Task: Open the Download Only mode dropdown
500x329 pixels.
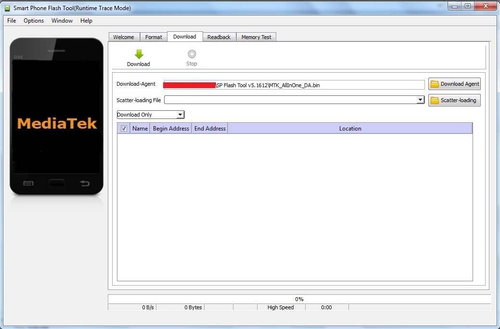Action: (x=151, y=115)
